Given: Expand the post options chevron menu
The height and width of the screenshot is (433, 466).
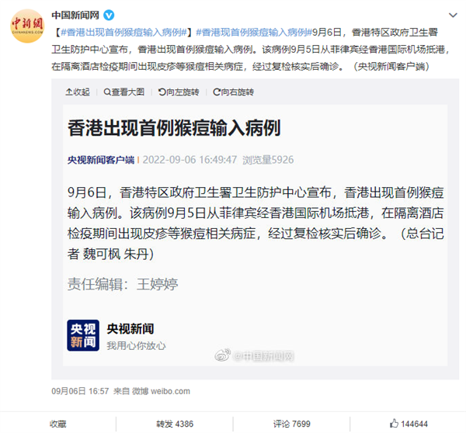Looking at the screenshot, I should tap(453, 16).
